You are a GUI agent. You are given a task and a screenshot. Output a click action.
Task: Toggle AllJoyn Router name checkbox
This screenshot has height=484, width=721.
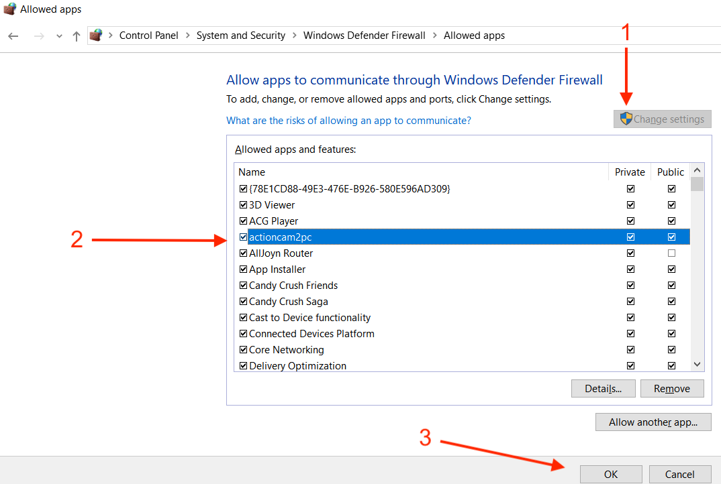(243, 253)
